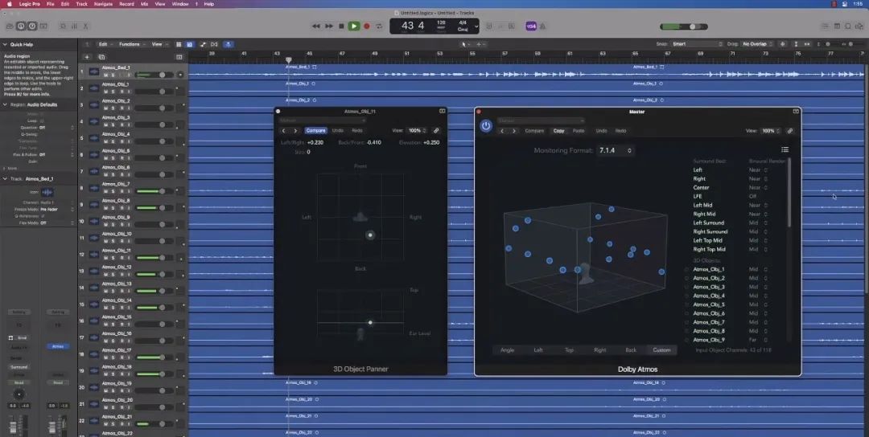This screenshot has height=437, width=869.
Task: Toggle Global Tracks button above track list
Action: pos(179,57)
